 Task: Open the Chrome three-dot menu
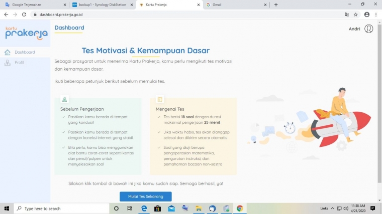(x=376, y=15)
